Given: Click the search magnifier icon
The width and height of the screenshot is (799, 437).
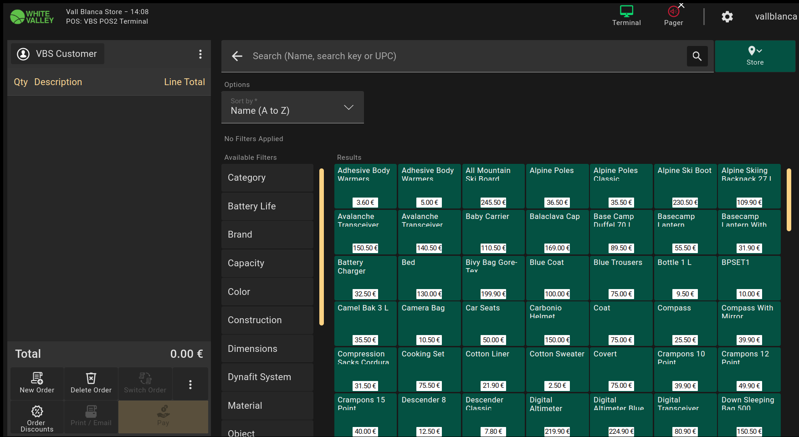Looking at the screenshot, I should (x=697, y=56).
